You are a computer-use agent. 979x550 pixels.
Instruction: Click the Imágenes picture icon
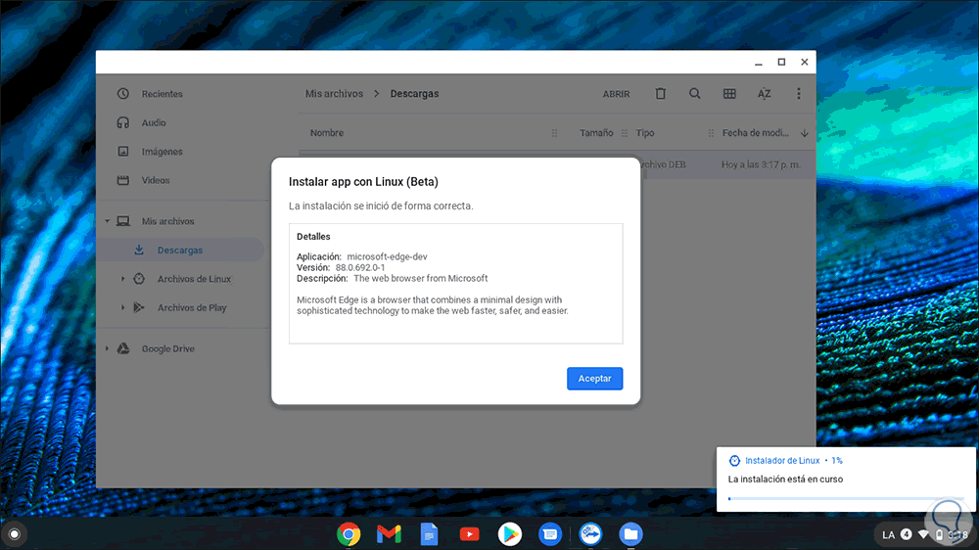123,151
